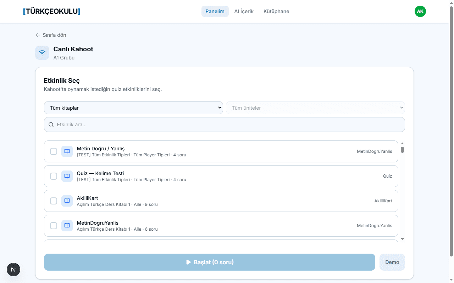Click the AkilliKart type label on the right

[383, 201]
